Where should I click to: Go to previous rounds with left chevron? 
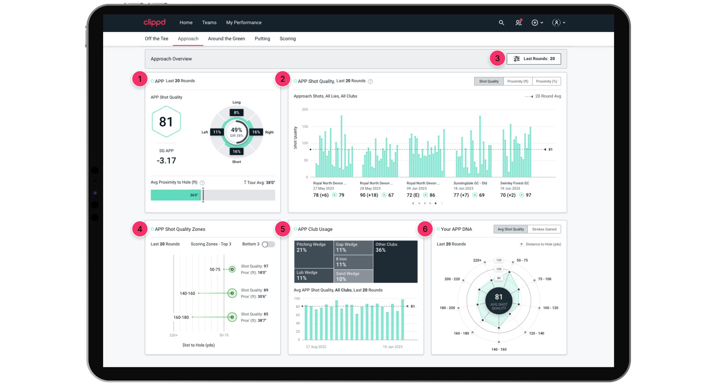tap(413, 203)
